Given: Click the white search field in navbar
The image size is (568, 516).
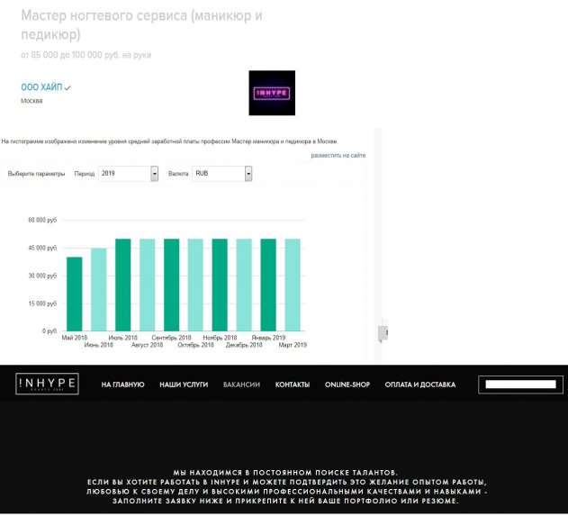Looking at the screenshot, I should click(520, 385).
